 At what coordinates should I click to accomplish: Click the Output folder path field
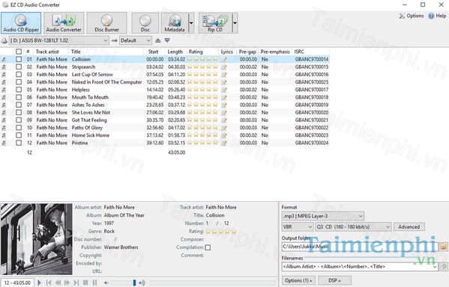click(360, 247)
